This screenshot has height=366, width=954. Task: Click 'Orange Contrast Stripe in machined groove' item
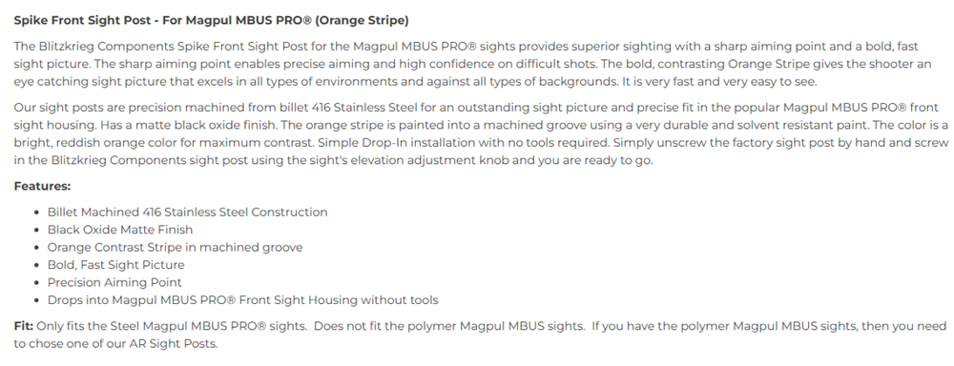tap(175, 248)
